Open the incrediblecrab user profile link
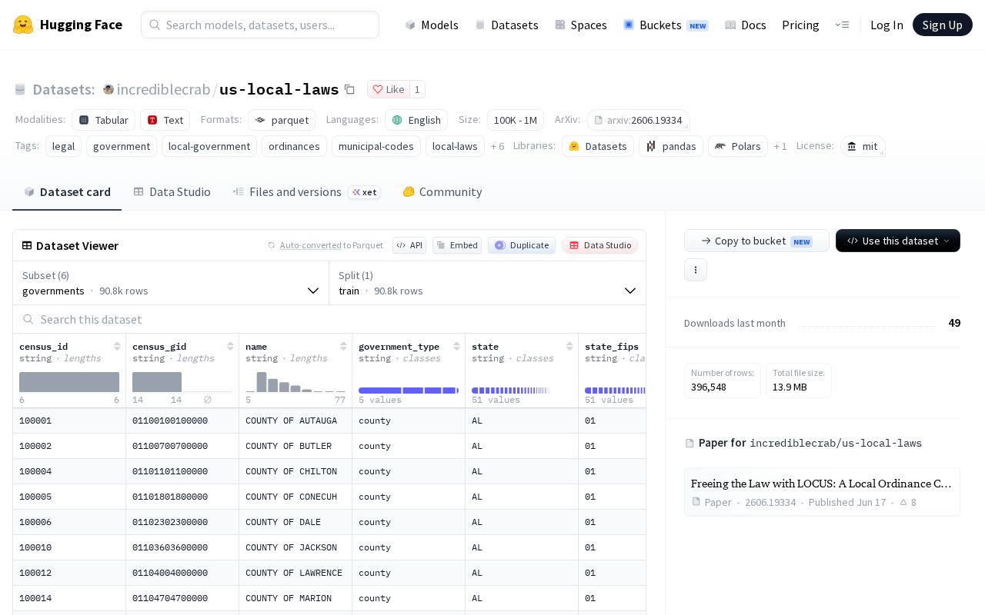 point(163,89)
